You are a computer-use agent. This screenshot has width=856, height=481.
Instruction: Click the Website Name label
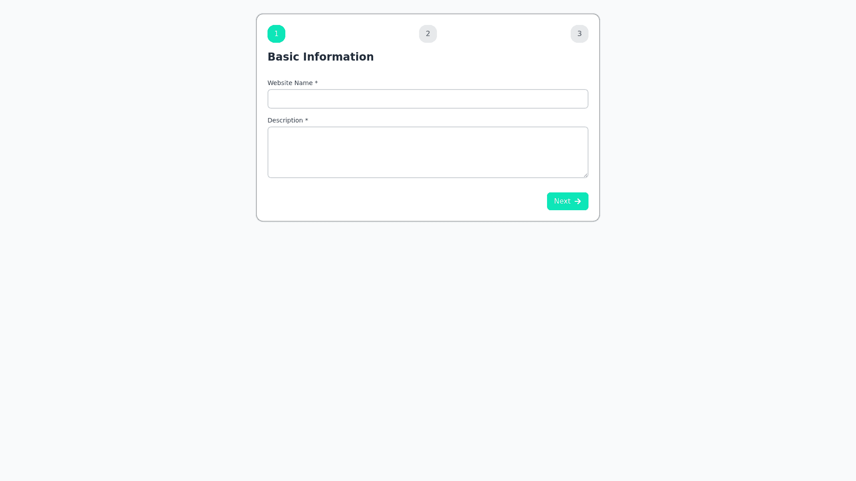pyautogui.click(x=290, y=83)
